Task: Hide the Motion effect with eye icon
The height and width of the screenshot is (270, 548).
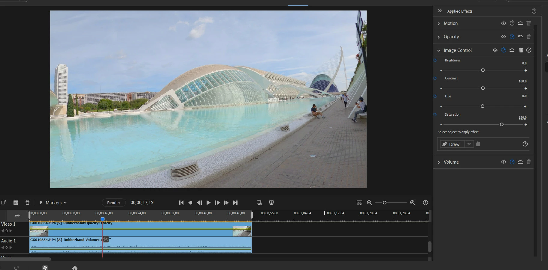Action: coord(504,23)
